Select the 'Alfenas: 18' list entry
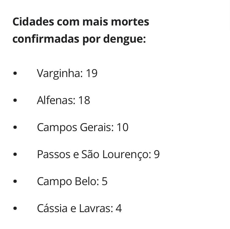Screen dimensions: 230x229 [x=63, y=100]
